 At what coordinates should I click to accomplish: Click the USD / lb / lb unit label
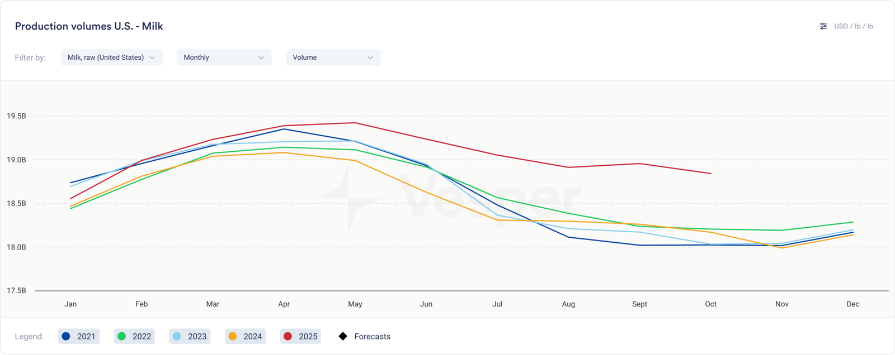853,26
